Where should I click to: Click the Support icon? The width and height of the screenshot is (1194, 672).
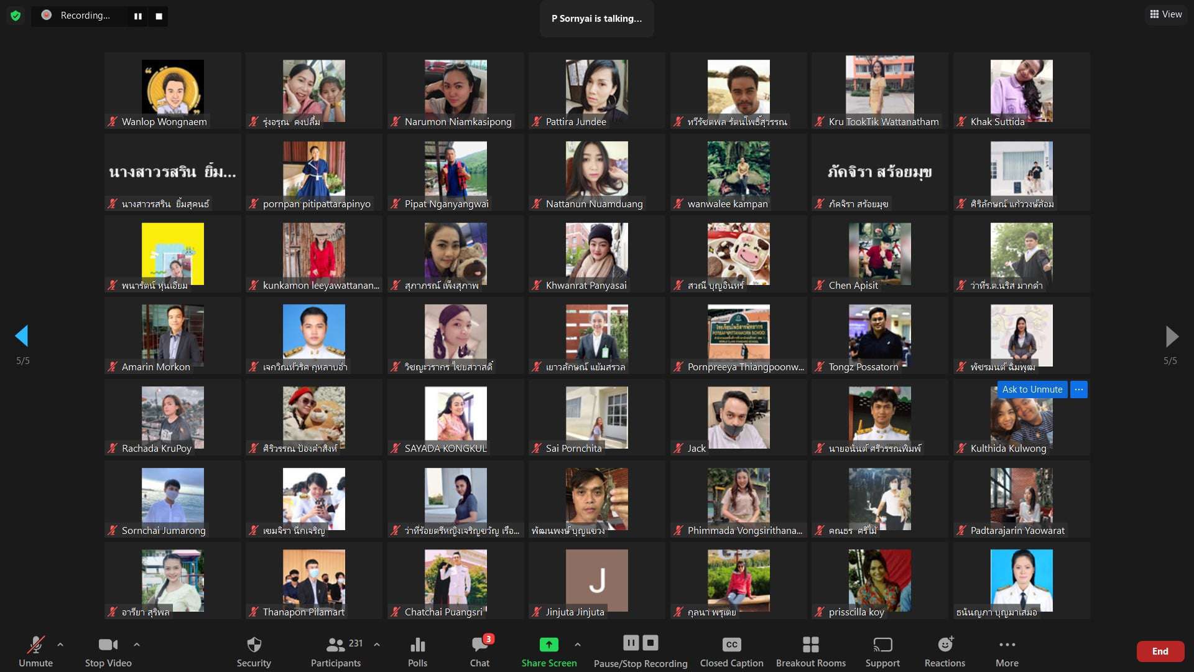coord(882,645)
